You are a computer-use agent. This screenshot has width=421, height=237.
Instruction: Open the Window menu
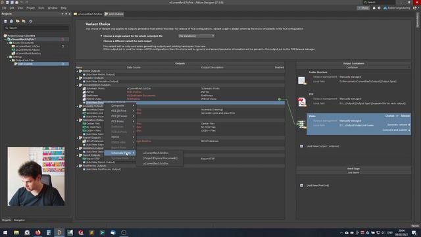53,8
